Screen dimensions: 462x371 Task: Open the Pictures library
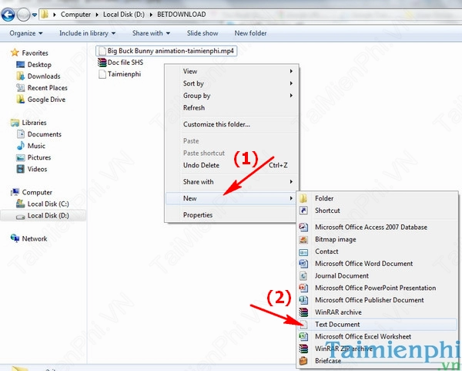39,157
